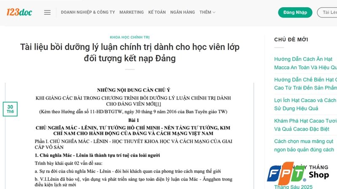Click the Tải Lên upload button
337x189 pixels.
point(327,13)
